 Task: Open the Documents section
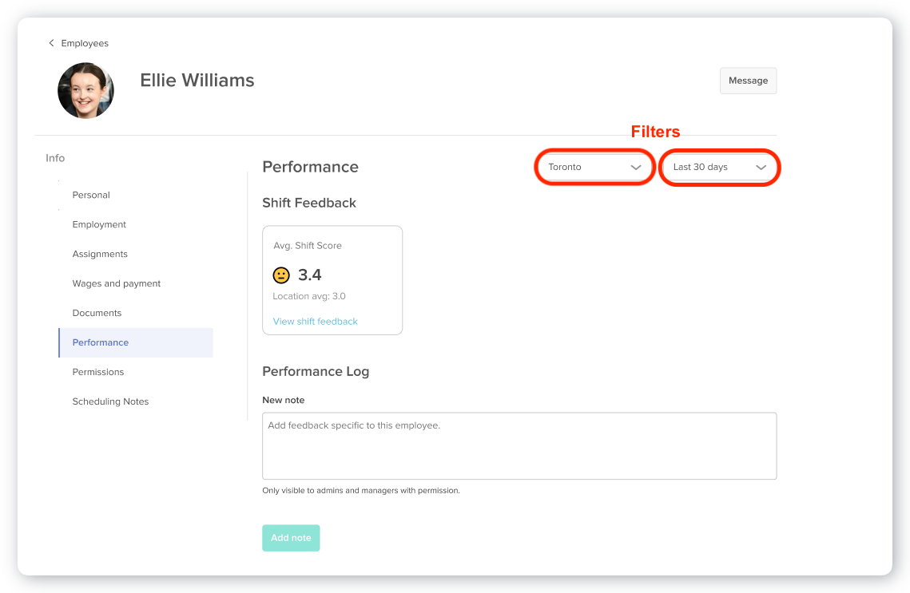(97, 313)
